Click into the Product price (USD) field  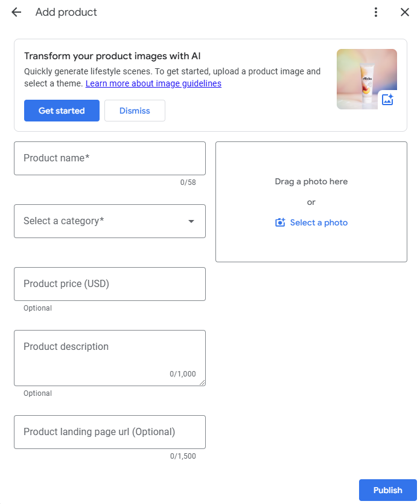coord(110,284)
